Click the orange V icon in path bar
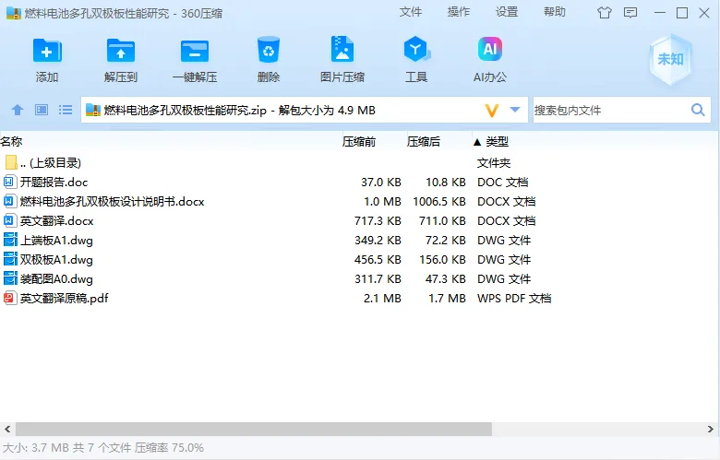This screenshot has height=460, width=720. coord(492,110)
